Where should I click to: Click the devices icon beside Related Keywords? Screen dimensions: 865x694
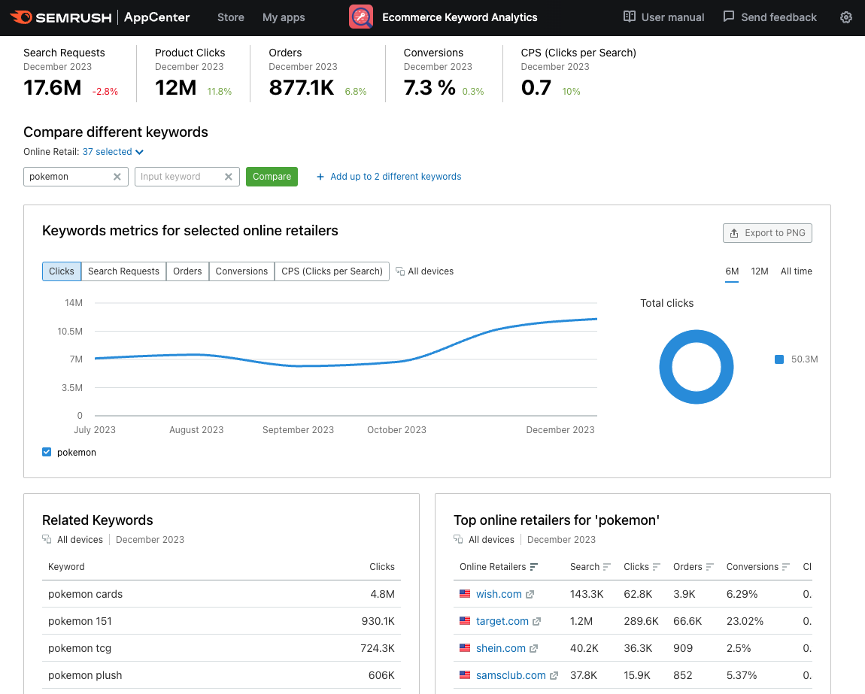pos(47,539)
